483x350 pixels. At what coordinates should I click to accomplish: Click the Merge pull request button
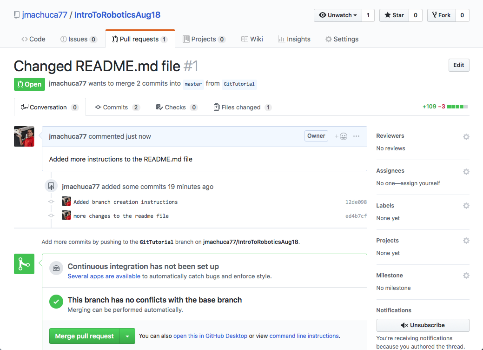point(85,336)
